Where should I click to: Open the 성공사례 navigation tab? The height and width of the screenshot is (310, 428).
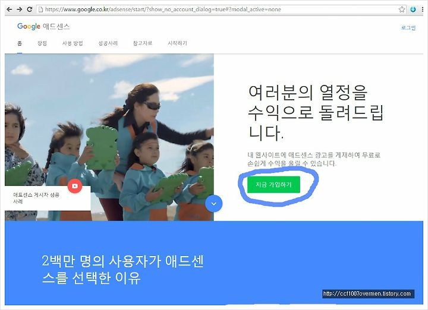pyautogui.click(x=108, y=43)
